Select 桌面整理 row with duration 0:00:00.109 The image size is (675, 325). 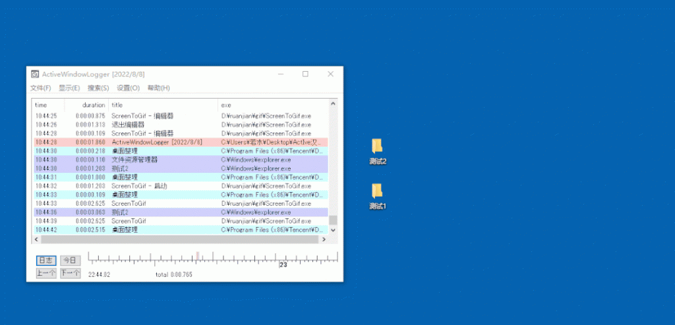[x=181, y=195]
